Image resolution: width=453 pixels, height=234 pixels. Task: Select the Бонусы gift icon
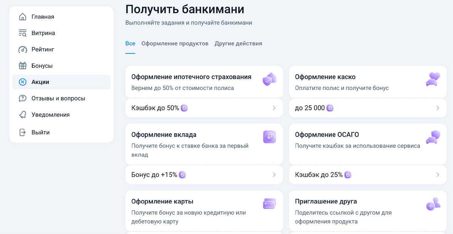coord(22,65)
